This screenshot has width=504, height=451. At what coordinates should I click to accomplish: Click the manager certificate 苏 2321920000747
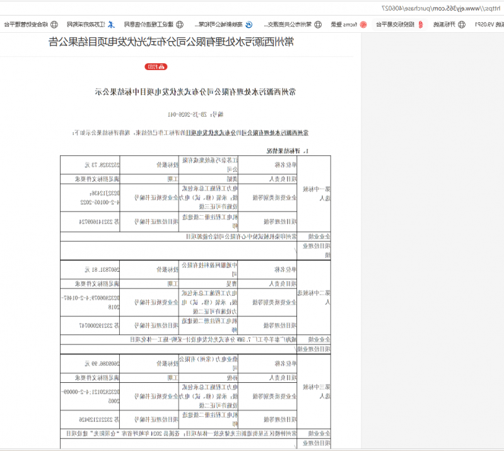click(x=99, y=325)
